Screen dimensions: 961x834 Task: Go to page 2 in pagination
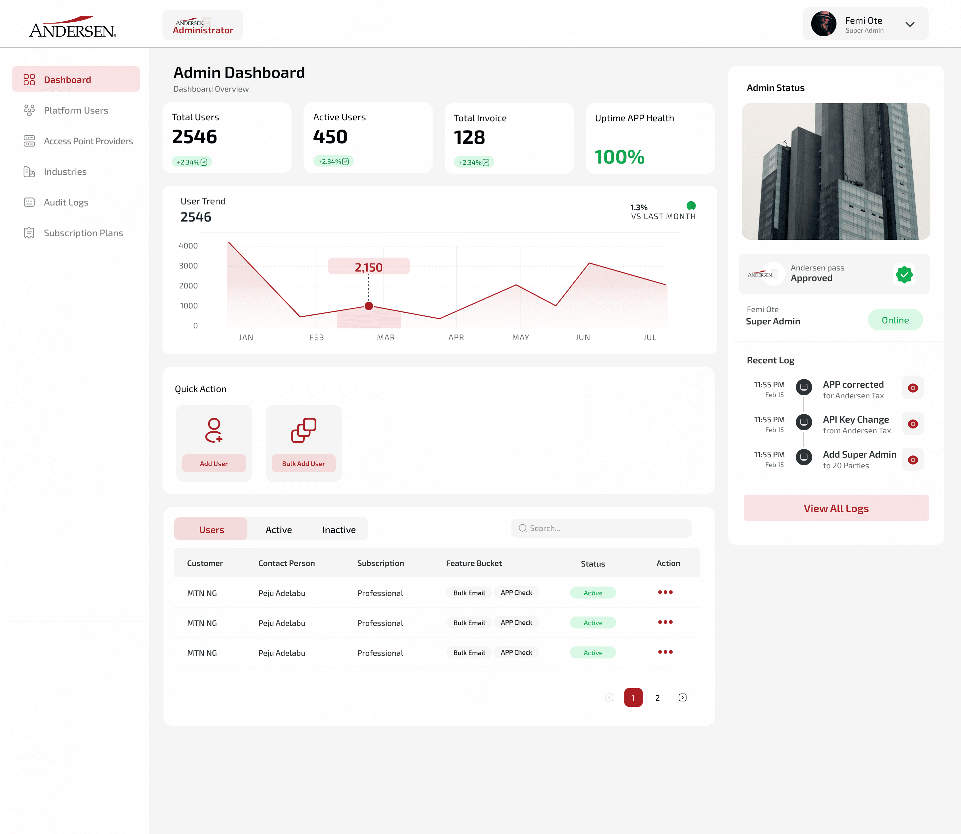(657, 698)
